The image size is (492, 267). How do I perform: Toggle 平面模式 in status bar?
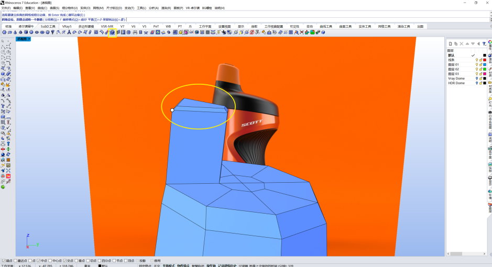(169, 265)
